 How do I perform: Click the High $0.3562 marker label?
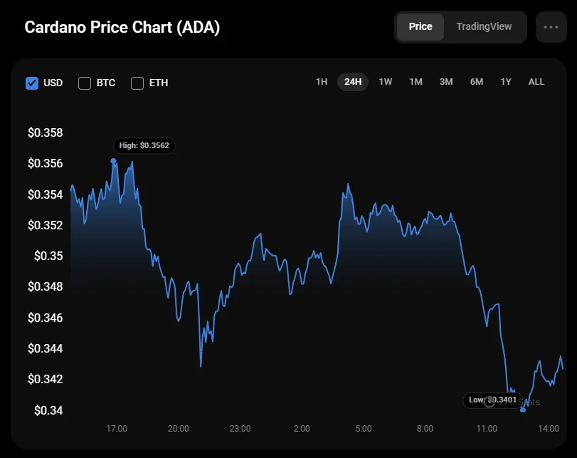[144, 145]
